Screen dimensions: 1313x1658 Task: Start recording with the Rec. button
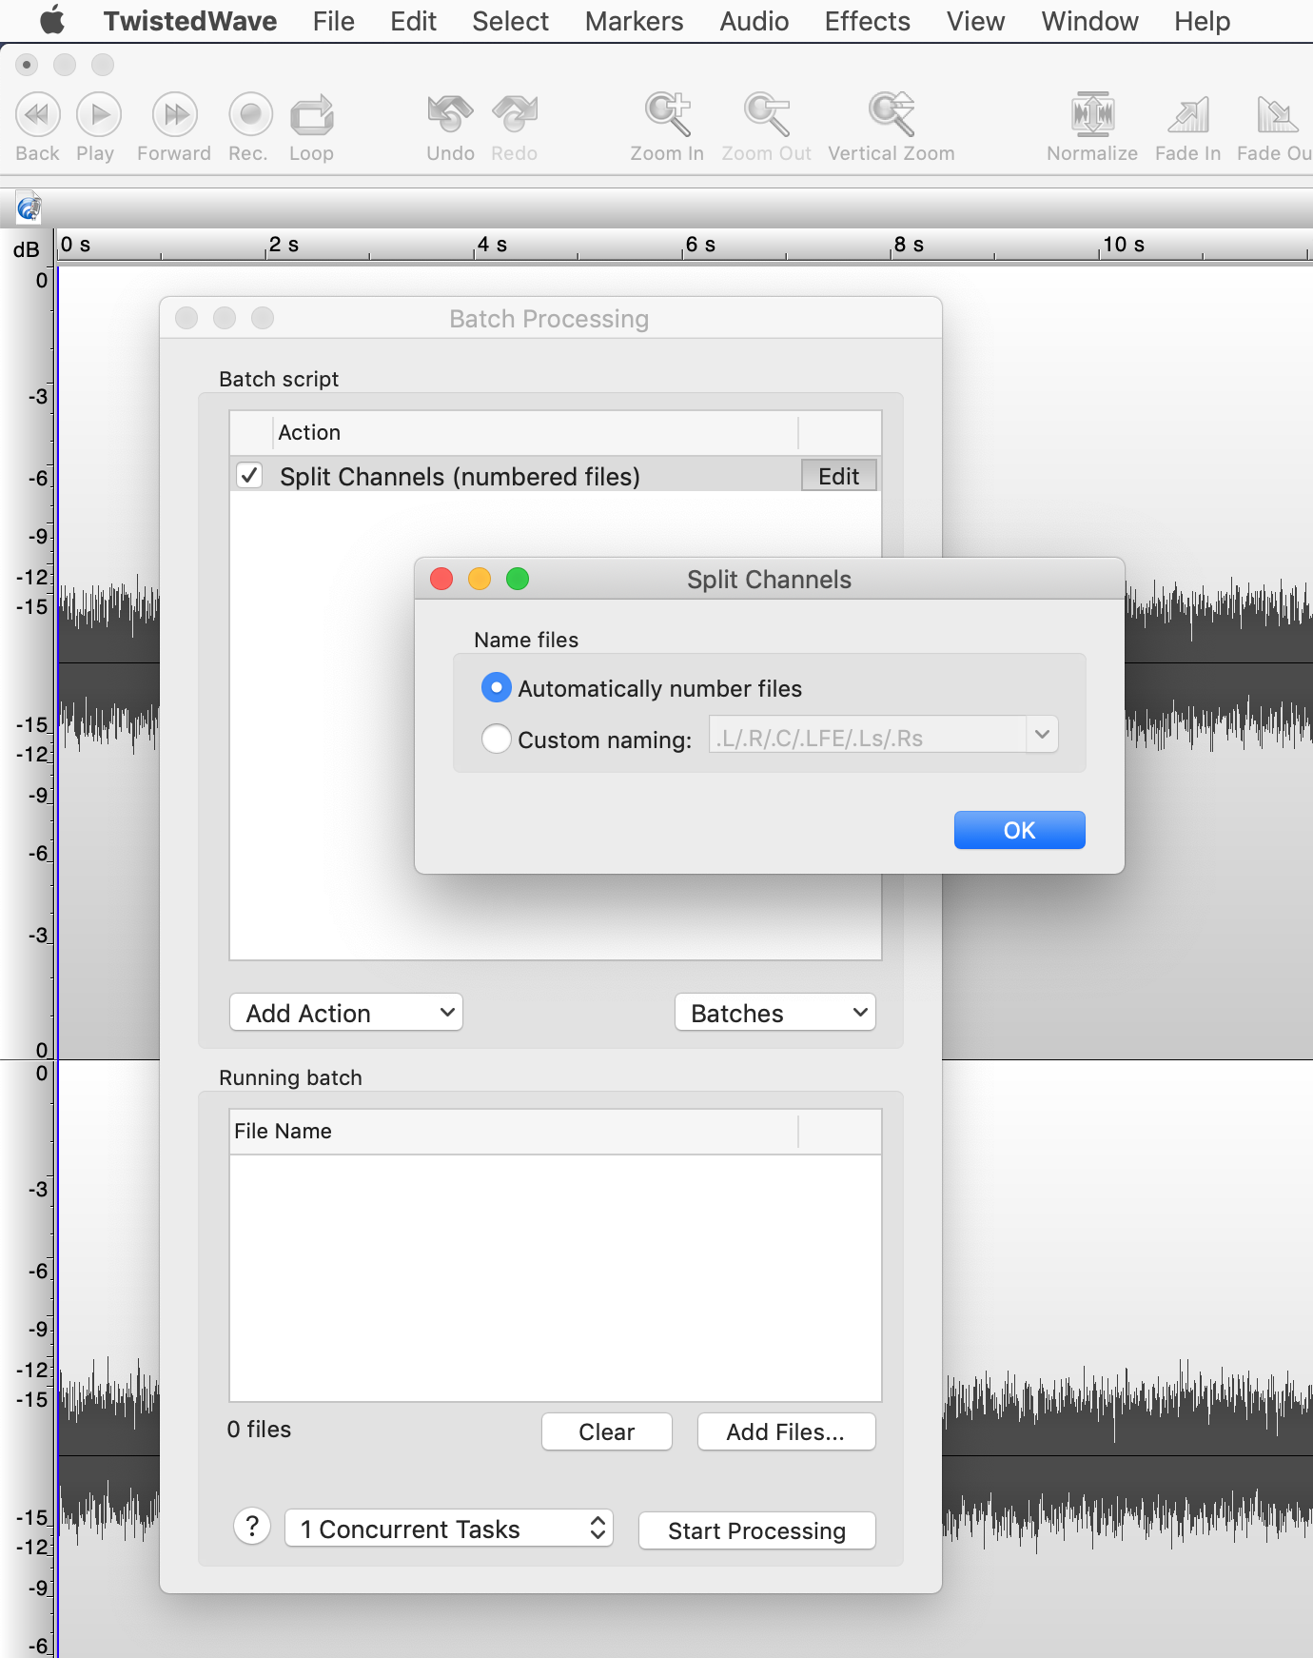249,115
